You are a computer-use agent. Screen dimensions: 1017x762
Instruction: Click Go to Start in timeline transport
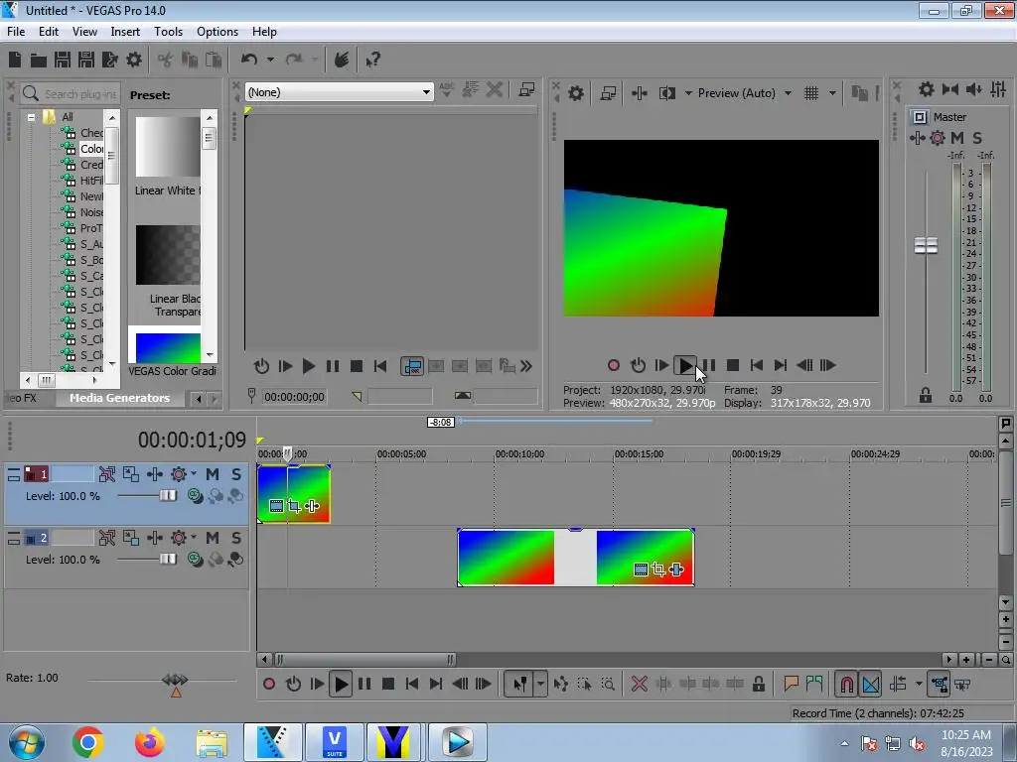[x=412, y=684]
